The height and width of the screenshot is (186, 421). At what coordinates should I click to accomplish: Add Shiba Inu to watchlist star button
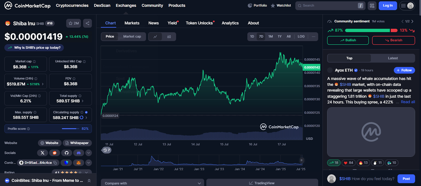(x=73, y=23)
